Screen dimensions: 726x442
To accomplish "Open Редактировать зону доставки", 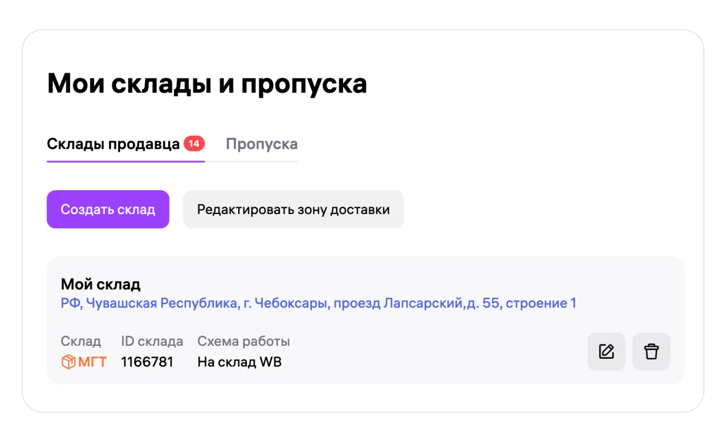I will (293, 209).
